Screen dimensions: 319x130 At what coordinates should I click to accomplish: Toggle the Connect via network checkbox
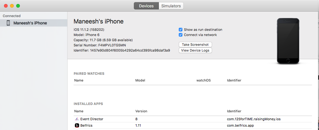181,35
